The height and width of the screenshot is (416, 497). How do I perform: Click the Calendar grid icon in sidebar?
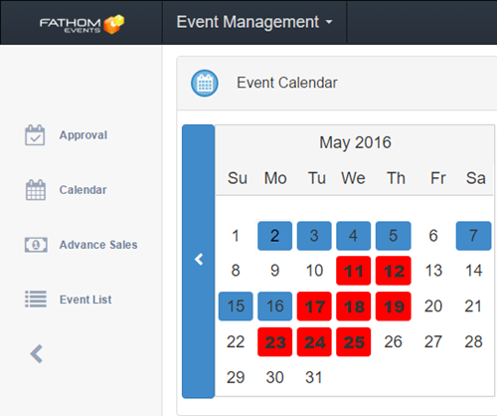[x=36, y=190]
